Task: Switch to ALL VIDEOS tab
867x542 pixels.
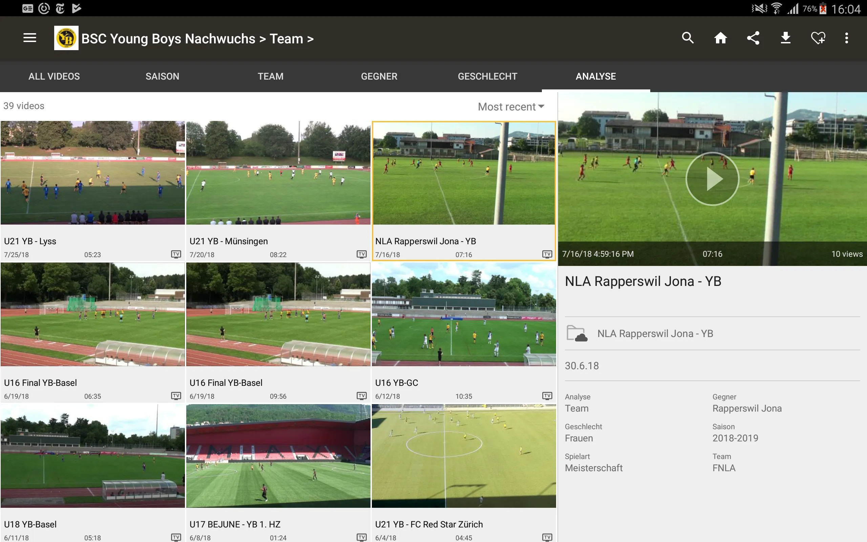Action: (54, 76)
